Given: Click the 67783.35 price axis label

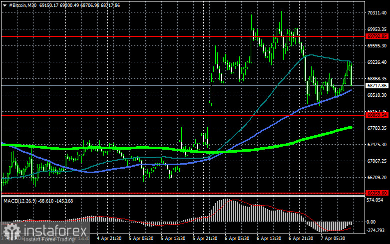Looking at the screenshot, I should click(377, 128).
